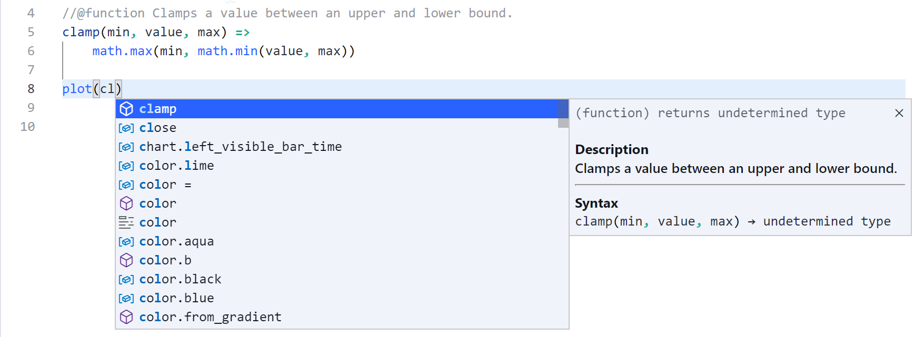Close the function documentation popup
The width and height of the screenshot is (915, 337).
pyautogui.click(x=899, y=113)
